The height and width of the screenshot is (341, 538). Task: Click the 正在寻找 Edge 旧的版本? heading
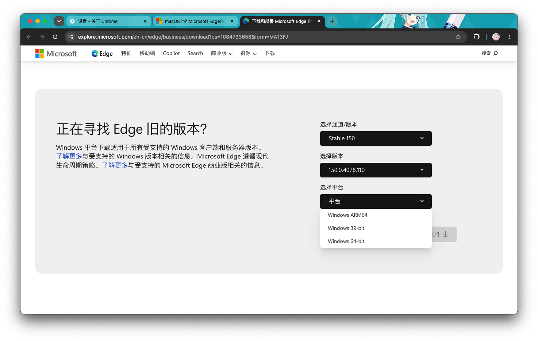click(131, 129)
